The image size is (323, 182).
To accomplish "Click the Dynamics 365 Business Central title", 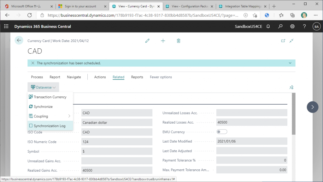I will tap(43, 27).
